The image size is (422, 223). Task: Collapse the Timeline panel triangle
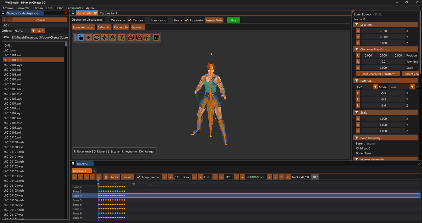(73, 164)
